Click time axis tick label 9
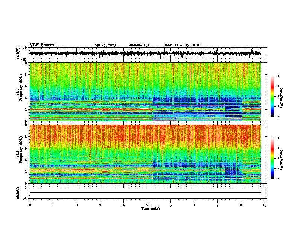Viewport: 298px width, 230px height. pos(241,205)
